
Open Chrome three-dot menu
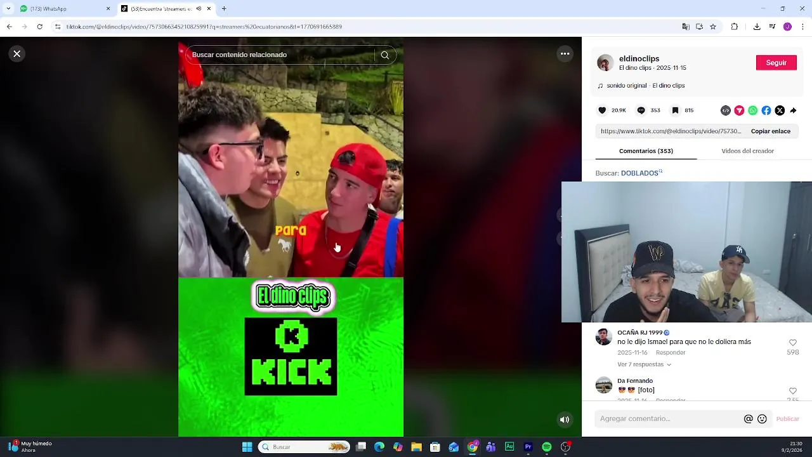pyautogui.click(x=802, y=27)
